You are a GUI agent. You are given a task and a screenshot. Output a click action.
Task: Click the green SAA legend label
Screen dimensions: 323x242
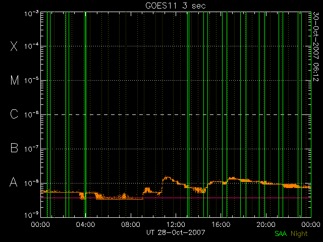[x=281, y=233]
